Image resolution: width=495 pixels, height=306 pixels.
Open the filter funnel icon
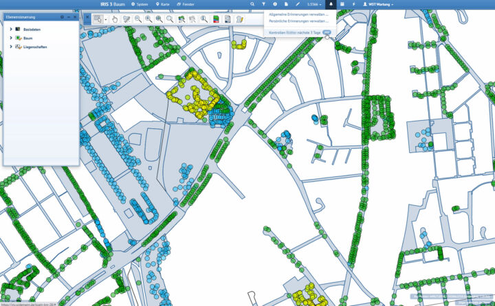click(263, 4)
